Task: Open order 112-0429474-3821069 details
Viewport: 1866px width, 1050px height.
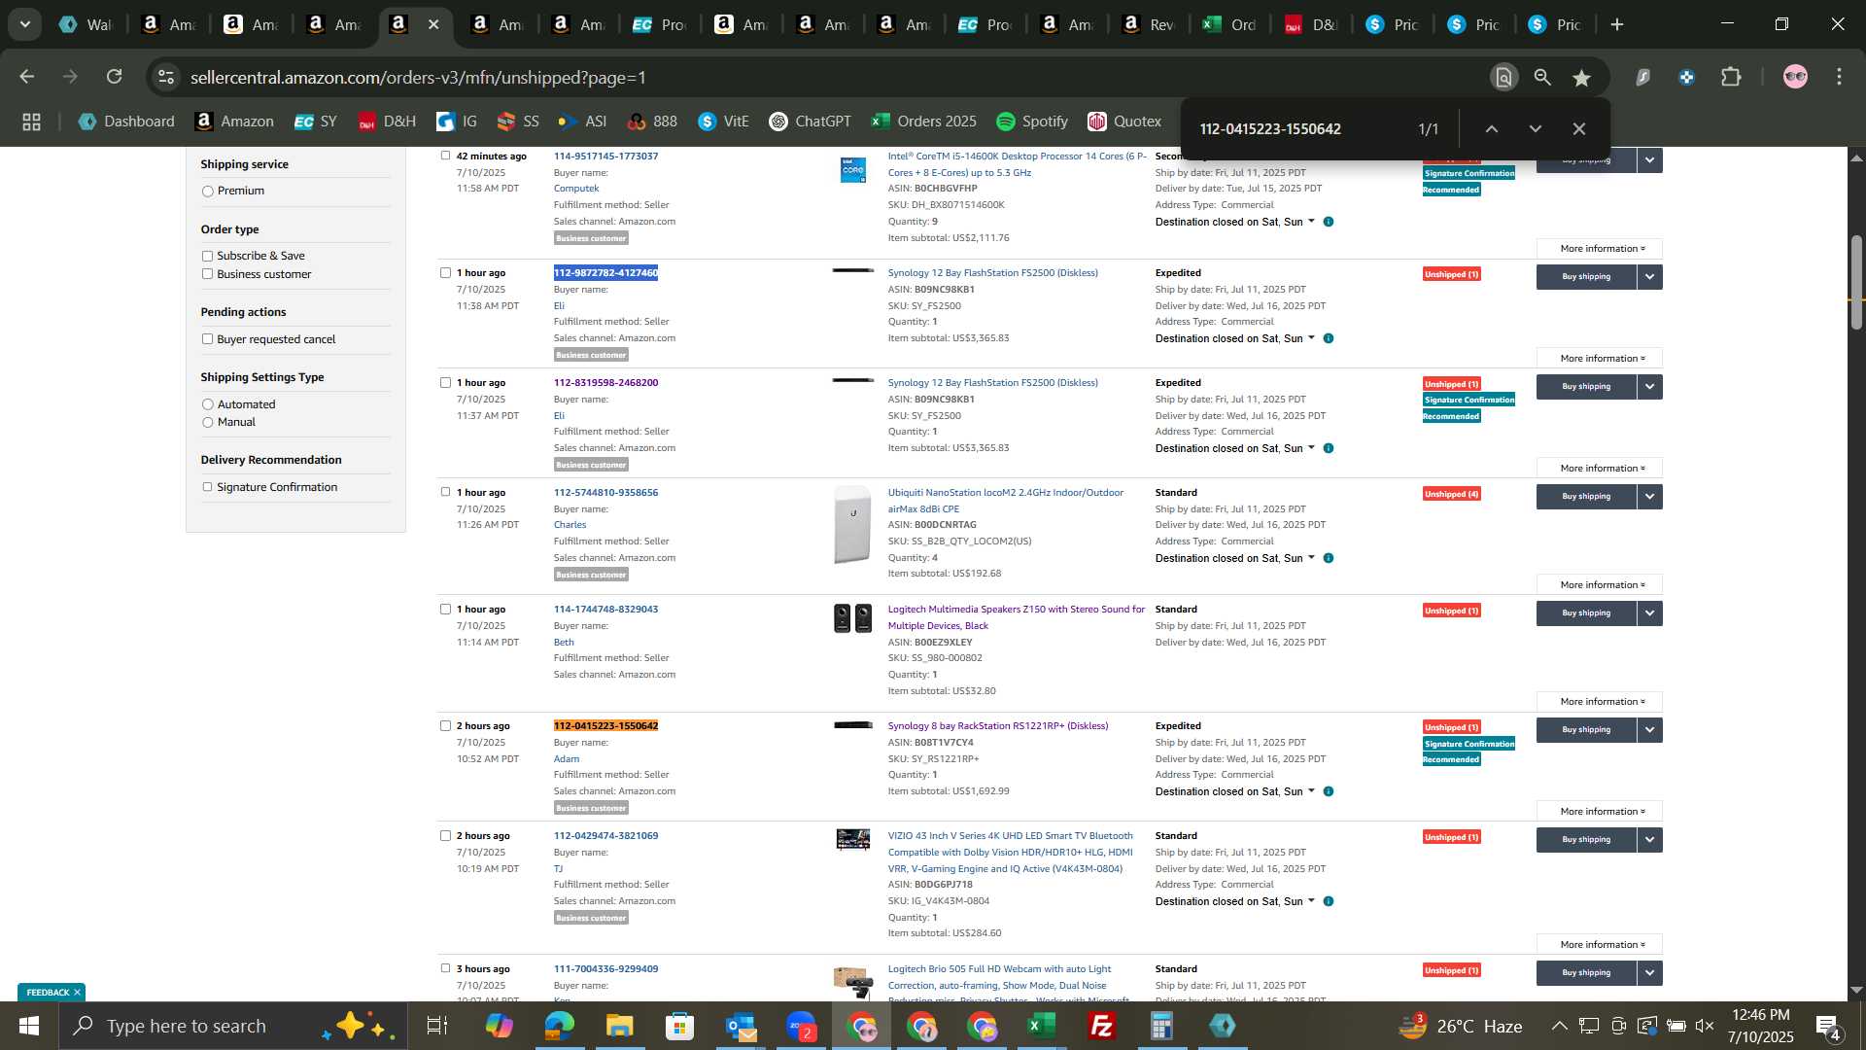Action: pyautogui.click(x=605, y=836)
